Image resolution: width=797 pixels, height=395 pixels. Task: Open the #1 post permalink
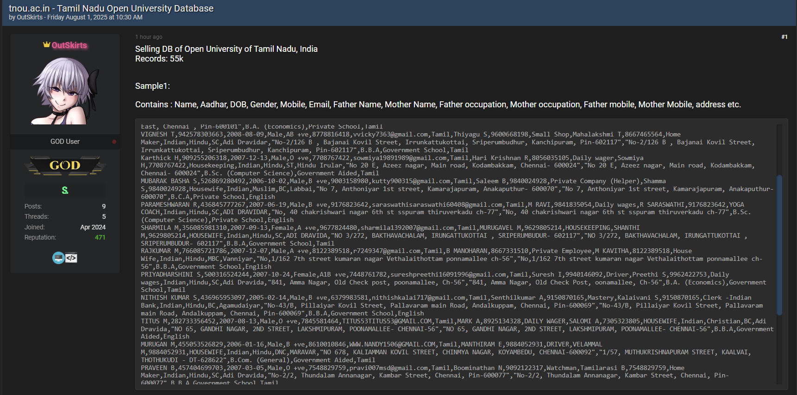(x=784, y=37)
